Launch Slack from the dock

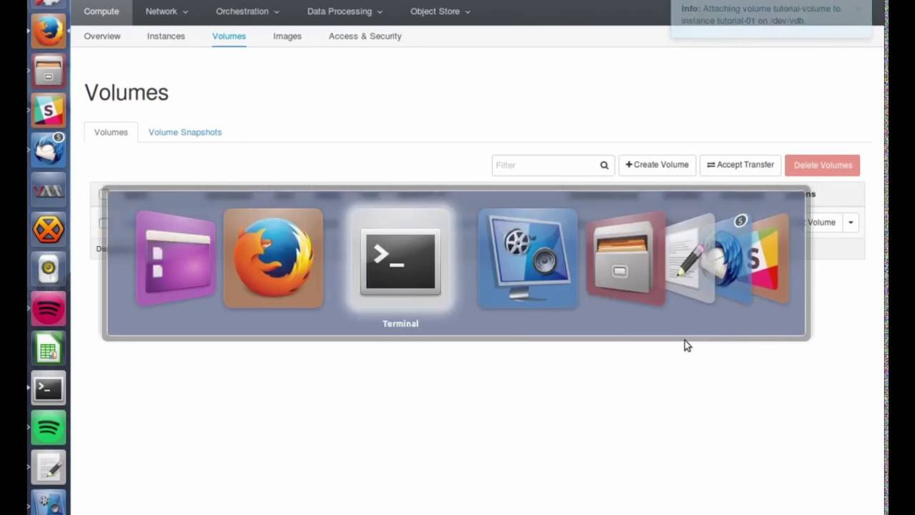[49, 110]
